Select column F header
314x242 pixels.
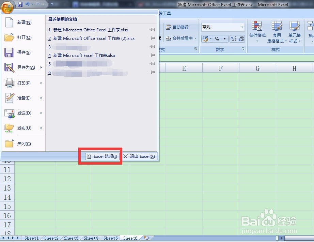tap(221, 68)
